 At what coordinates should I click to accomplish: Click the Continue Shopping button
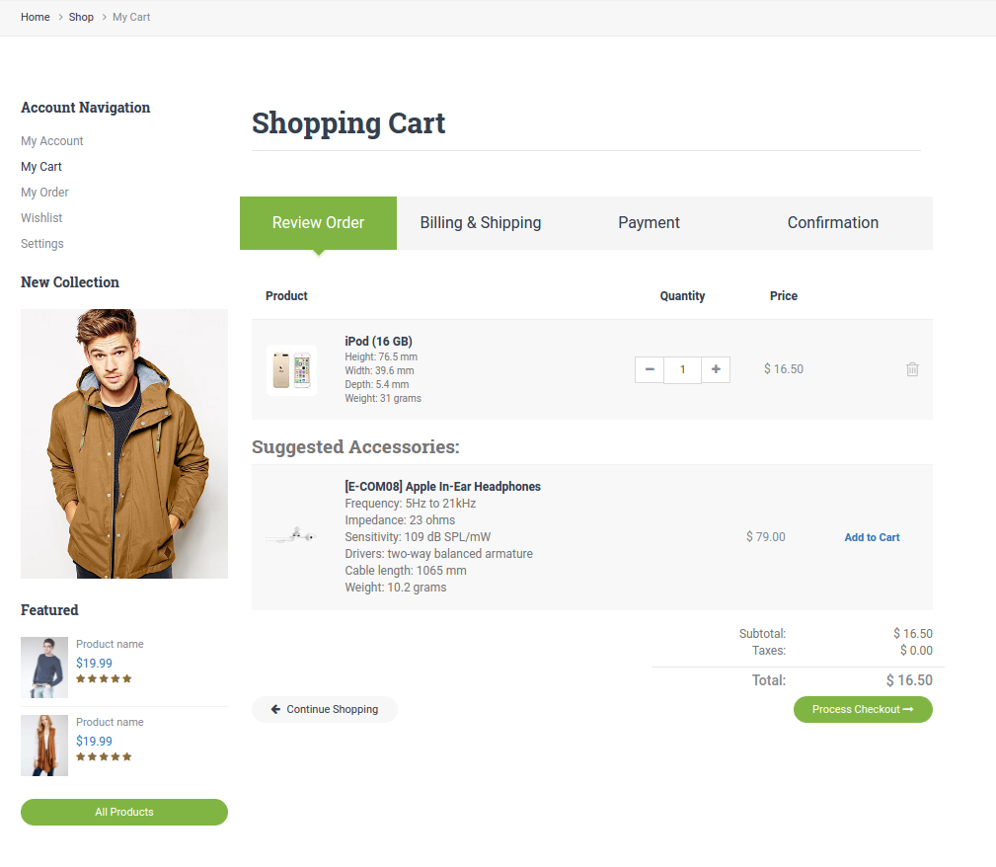click(325, 709)
